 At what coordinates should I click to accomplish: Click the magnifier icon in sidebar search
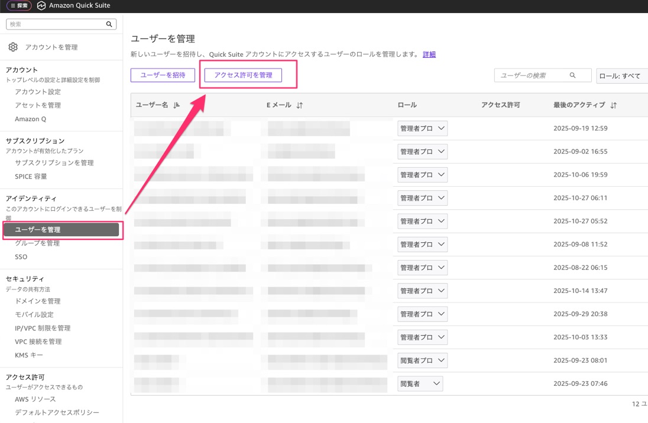point(109,24)
